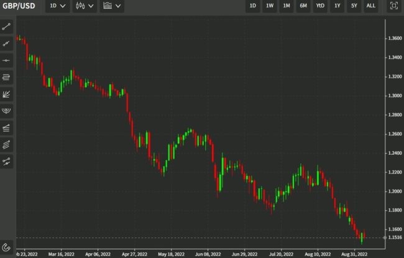Set time range to YtD
Screen dimensions: 404x258
click(320, 6)
